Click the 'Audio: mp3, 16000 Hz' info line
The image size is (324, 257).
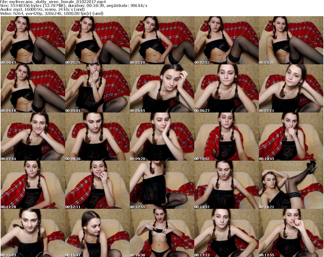[42, 10]
